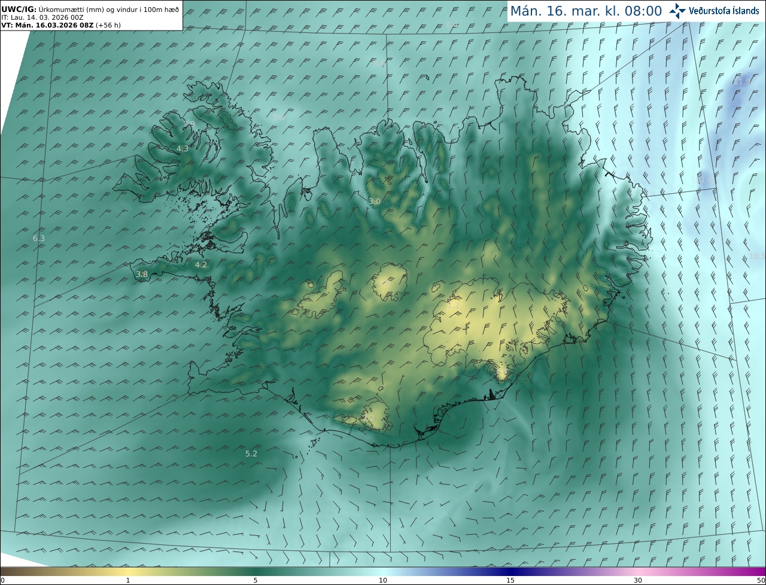This screenshot has width=766, height=585.
Task: Click the 10.5 value at the east edge
Action: 757,256
